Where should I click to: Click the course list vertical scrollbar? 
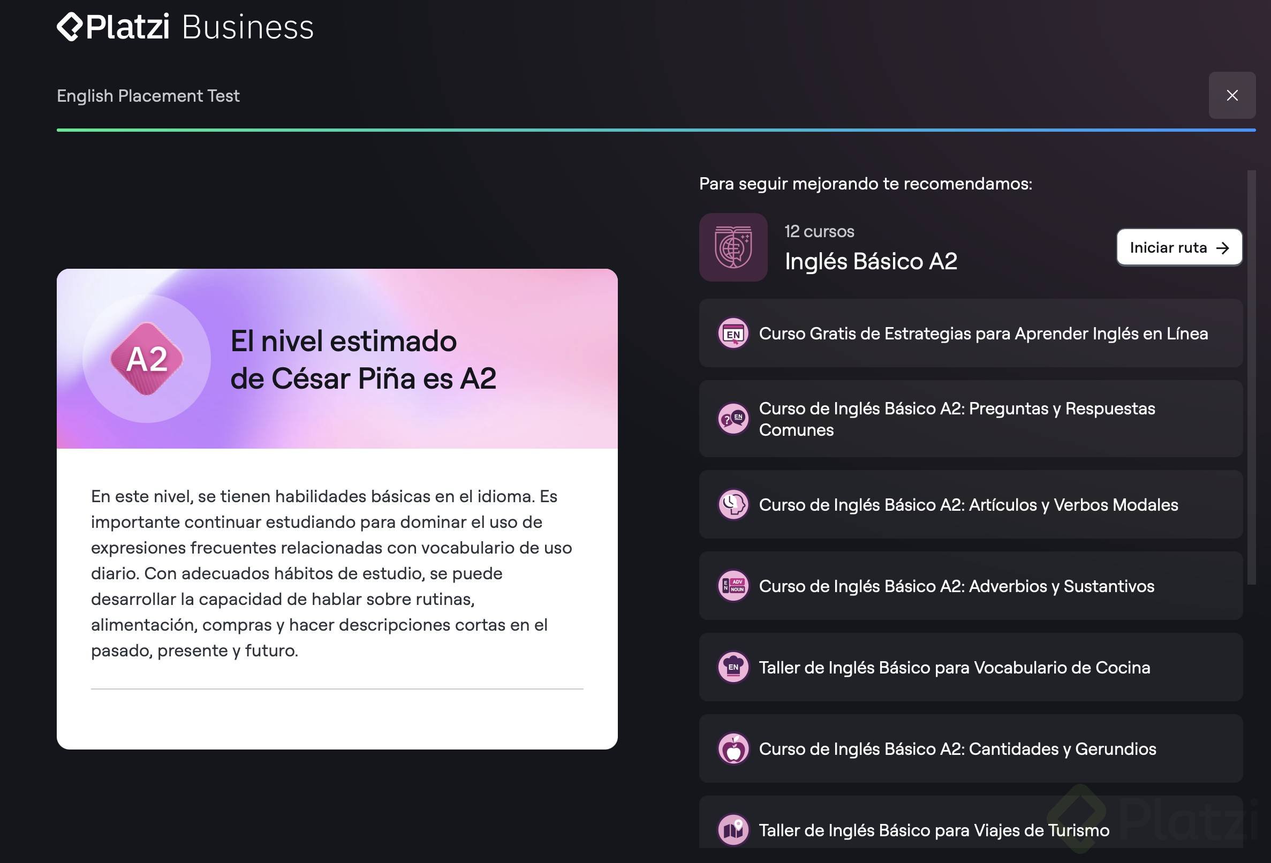(x=1251, y=377)
